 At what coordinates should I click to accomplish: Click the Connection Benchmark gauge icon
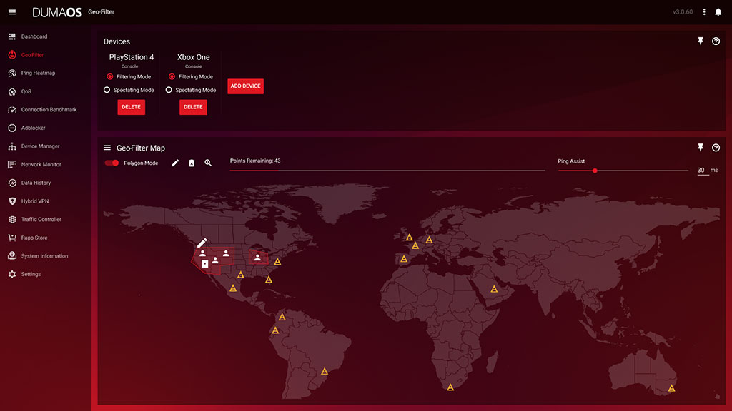pos(12,109)
